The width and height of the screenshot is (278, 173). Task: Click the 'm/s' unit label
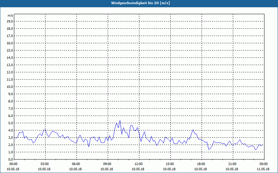(10, 16)
